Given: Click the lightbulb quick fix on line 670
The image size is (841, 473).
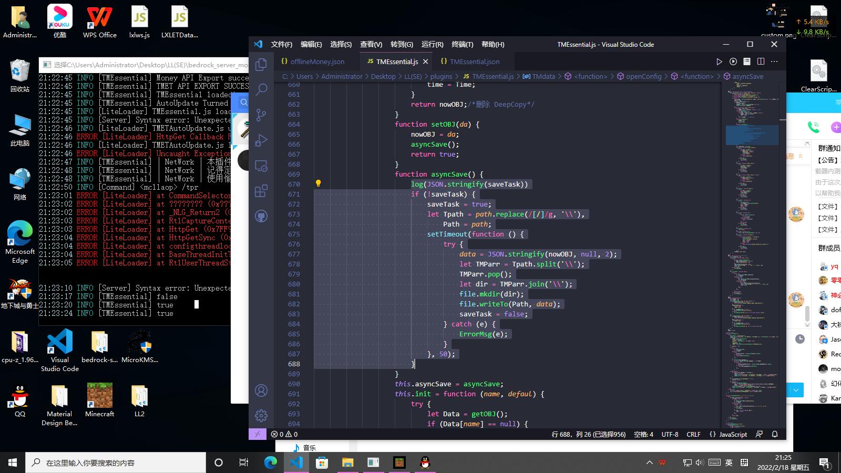Looking at the screenshot, I should coord(317,184).
